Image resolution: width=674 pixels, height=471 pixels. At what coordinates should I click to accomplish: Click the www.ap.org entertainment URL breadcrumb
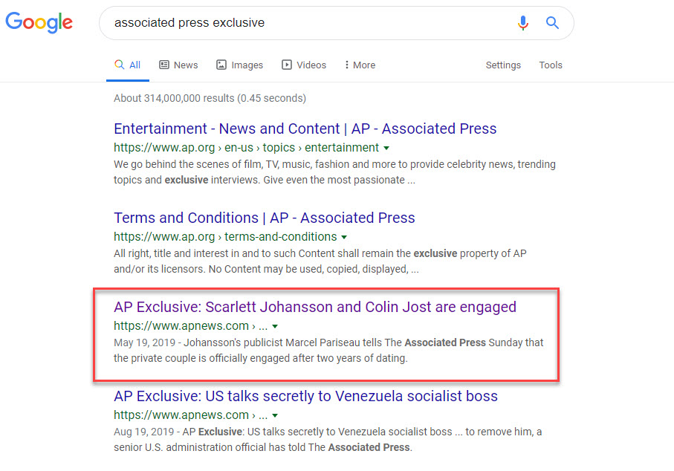pos(246,148)
